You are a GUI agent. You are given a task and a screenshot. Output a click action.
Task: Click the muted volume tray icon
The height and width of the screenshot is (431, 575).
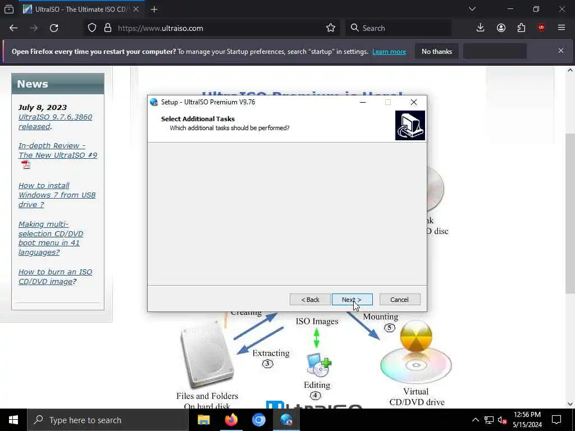(502, 420)
